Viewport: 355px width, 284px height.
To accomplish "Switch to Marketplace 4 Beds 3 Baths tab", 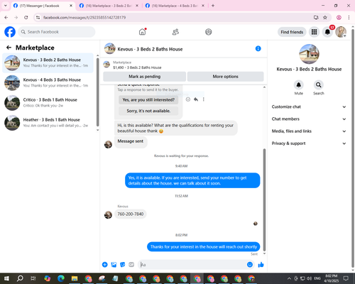I will coord(175,6).
